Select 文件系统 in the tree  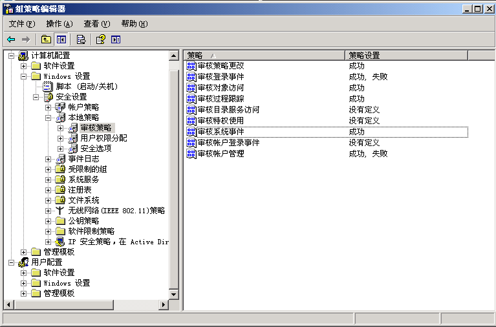pyautogui.click(x=83, y=200)
